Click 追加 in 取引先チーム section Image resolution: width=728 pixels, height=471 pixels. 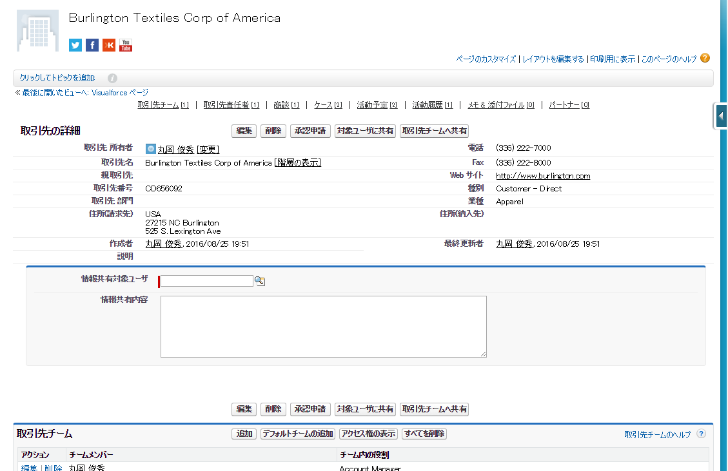(244, 434)
